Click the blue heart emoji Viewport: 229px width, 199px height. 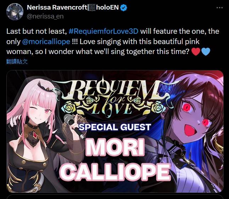(x=206, y=52)
